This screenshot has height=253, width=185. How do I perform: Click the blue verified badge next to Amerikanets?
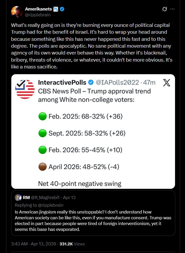point(62,9)
